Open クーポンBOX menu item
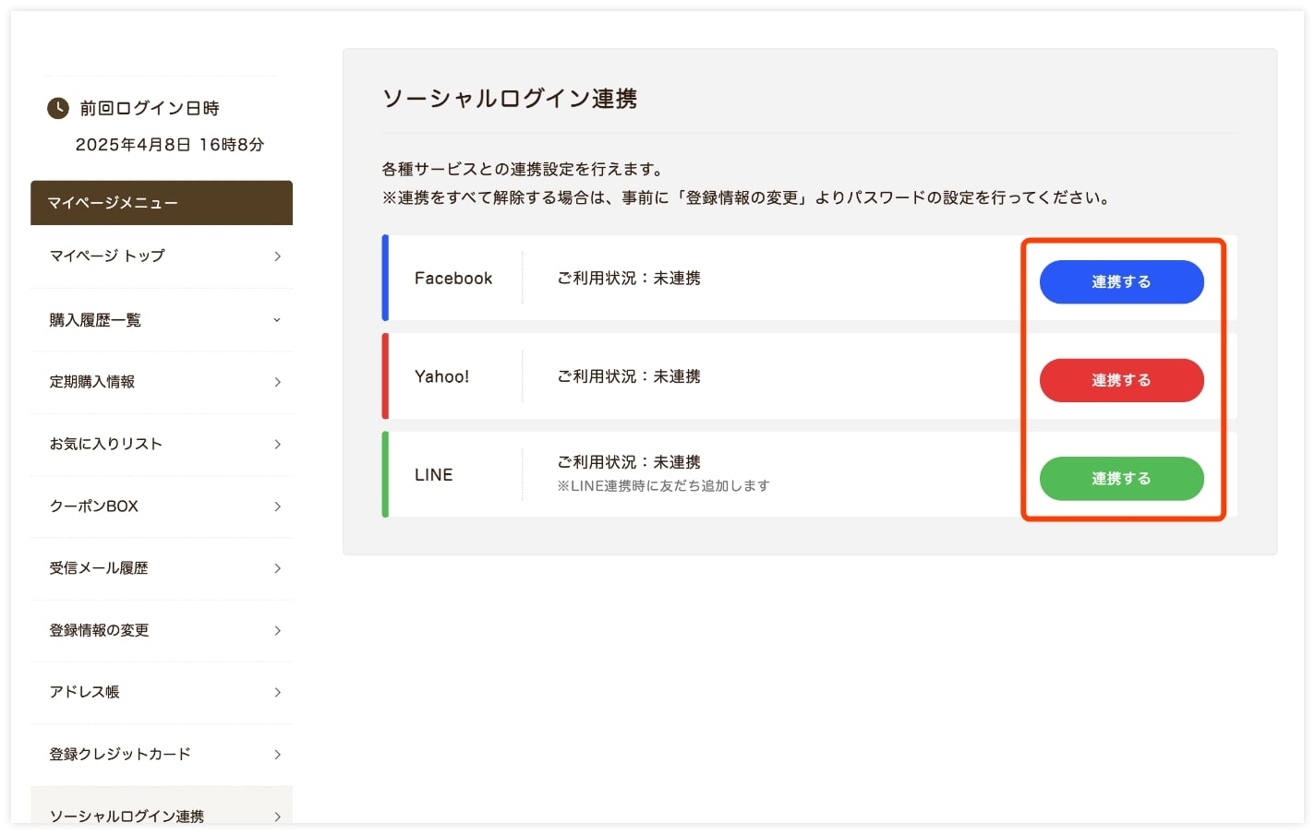 tap(162, 506)
